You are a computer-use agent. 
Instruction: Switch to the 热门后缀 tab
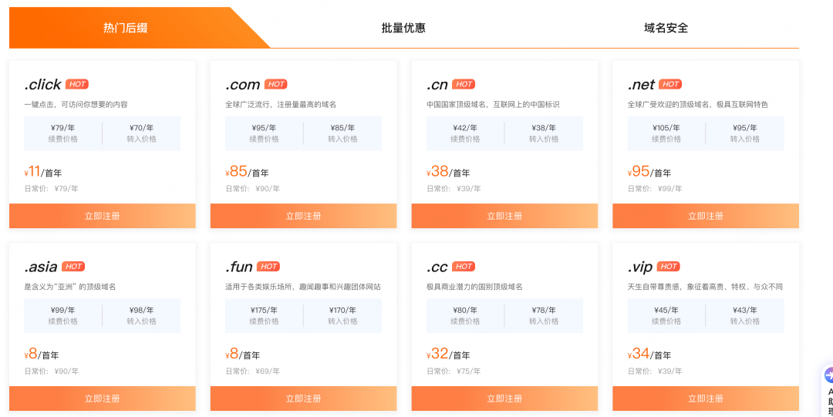126,28
